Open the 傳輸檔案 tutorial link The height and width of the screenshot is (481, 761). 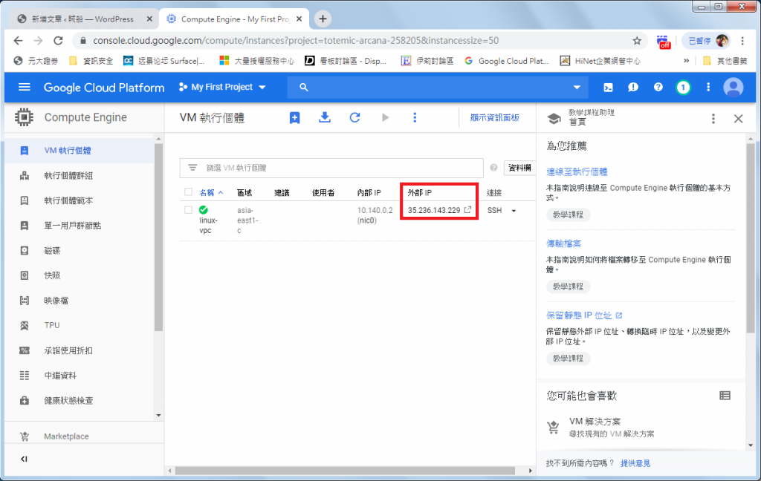(x=563, y=243)
